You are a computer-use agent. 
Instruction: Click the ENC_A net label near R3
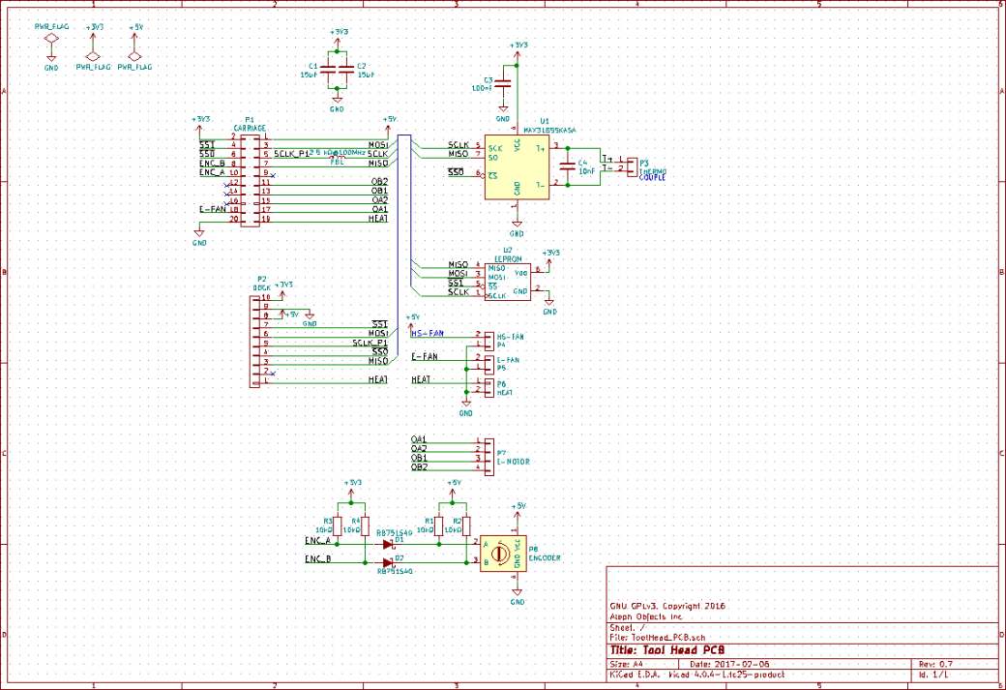[318, 541]
